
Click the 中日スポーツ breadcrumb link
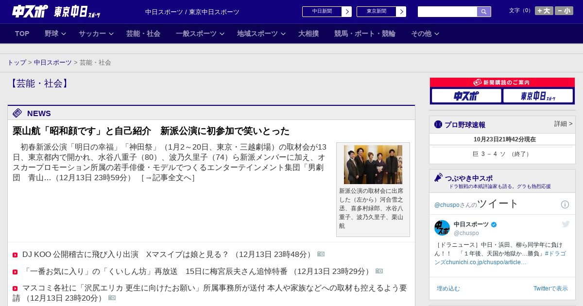(x=53, y=63)
